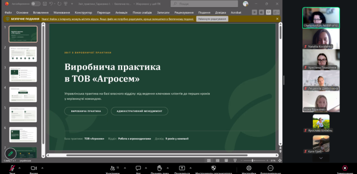This screenshot has height=174, width=357.
Task: Click the zoom in plus button
Action: [268, 161]
